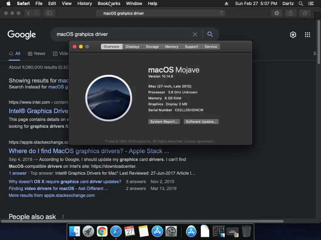Click the eject icon in menu bar
Viewport: 321px width, 240px height.
226,3
